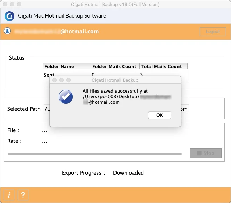Click the Stop button
This screenshot has height=203, width=231.
click(206, 153)
